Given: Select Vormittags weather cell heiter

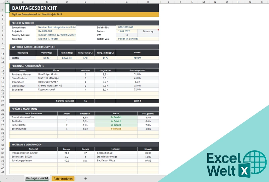Looking at the screenshot, I should pos(47,58).
